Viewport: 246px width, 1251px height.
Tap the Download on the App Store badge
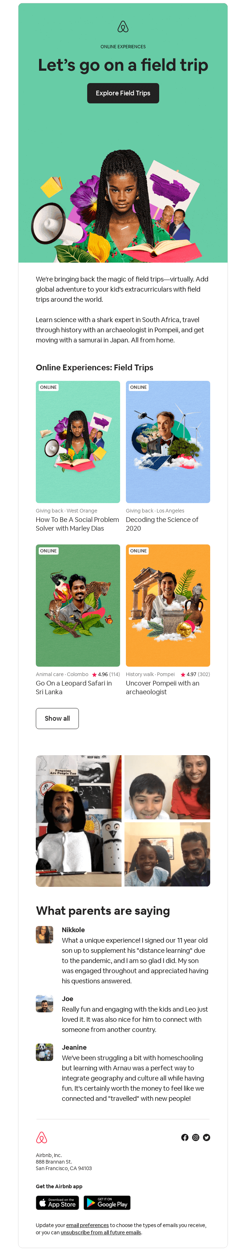pos(57,1202)
